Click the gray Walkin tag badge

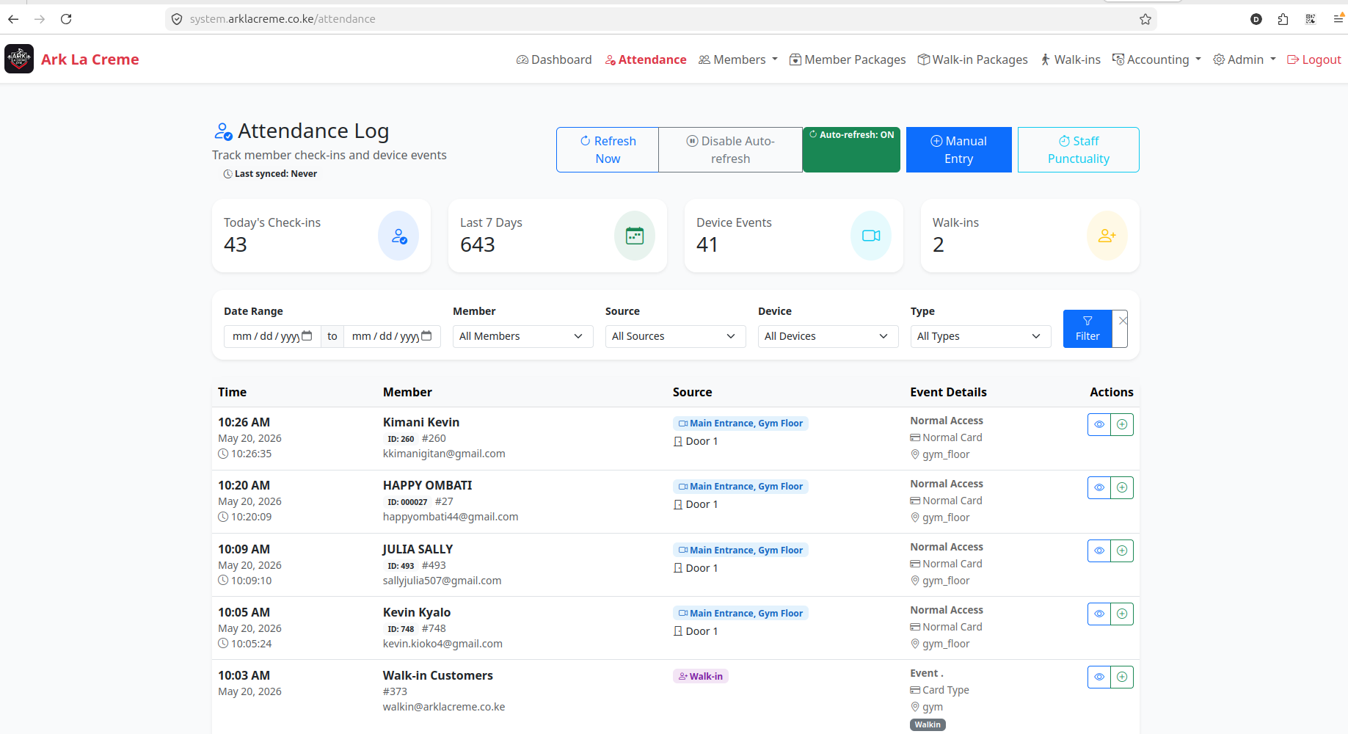pos(928,724)
